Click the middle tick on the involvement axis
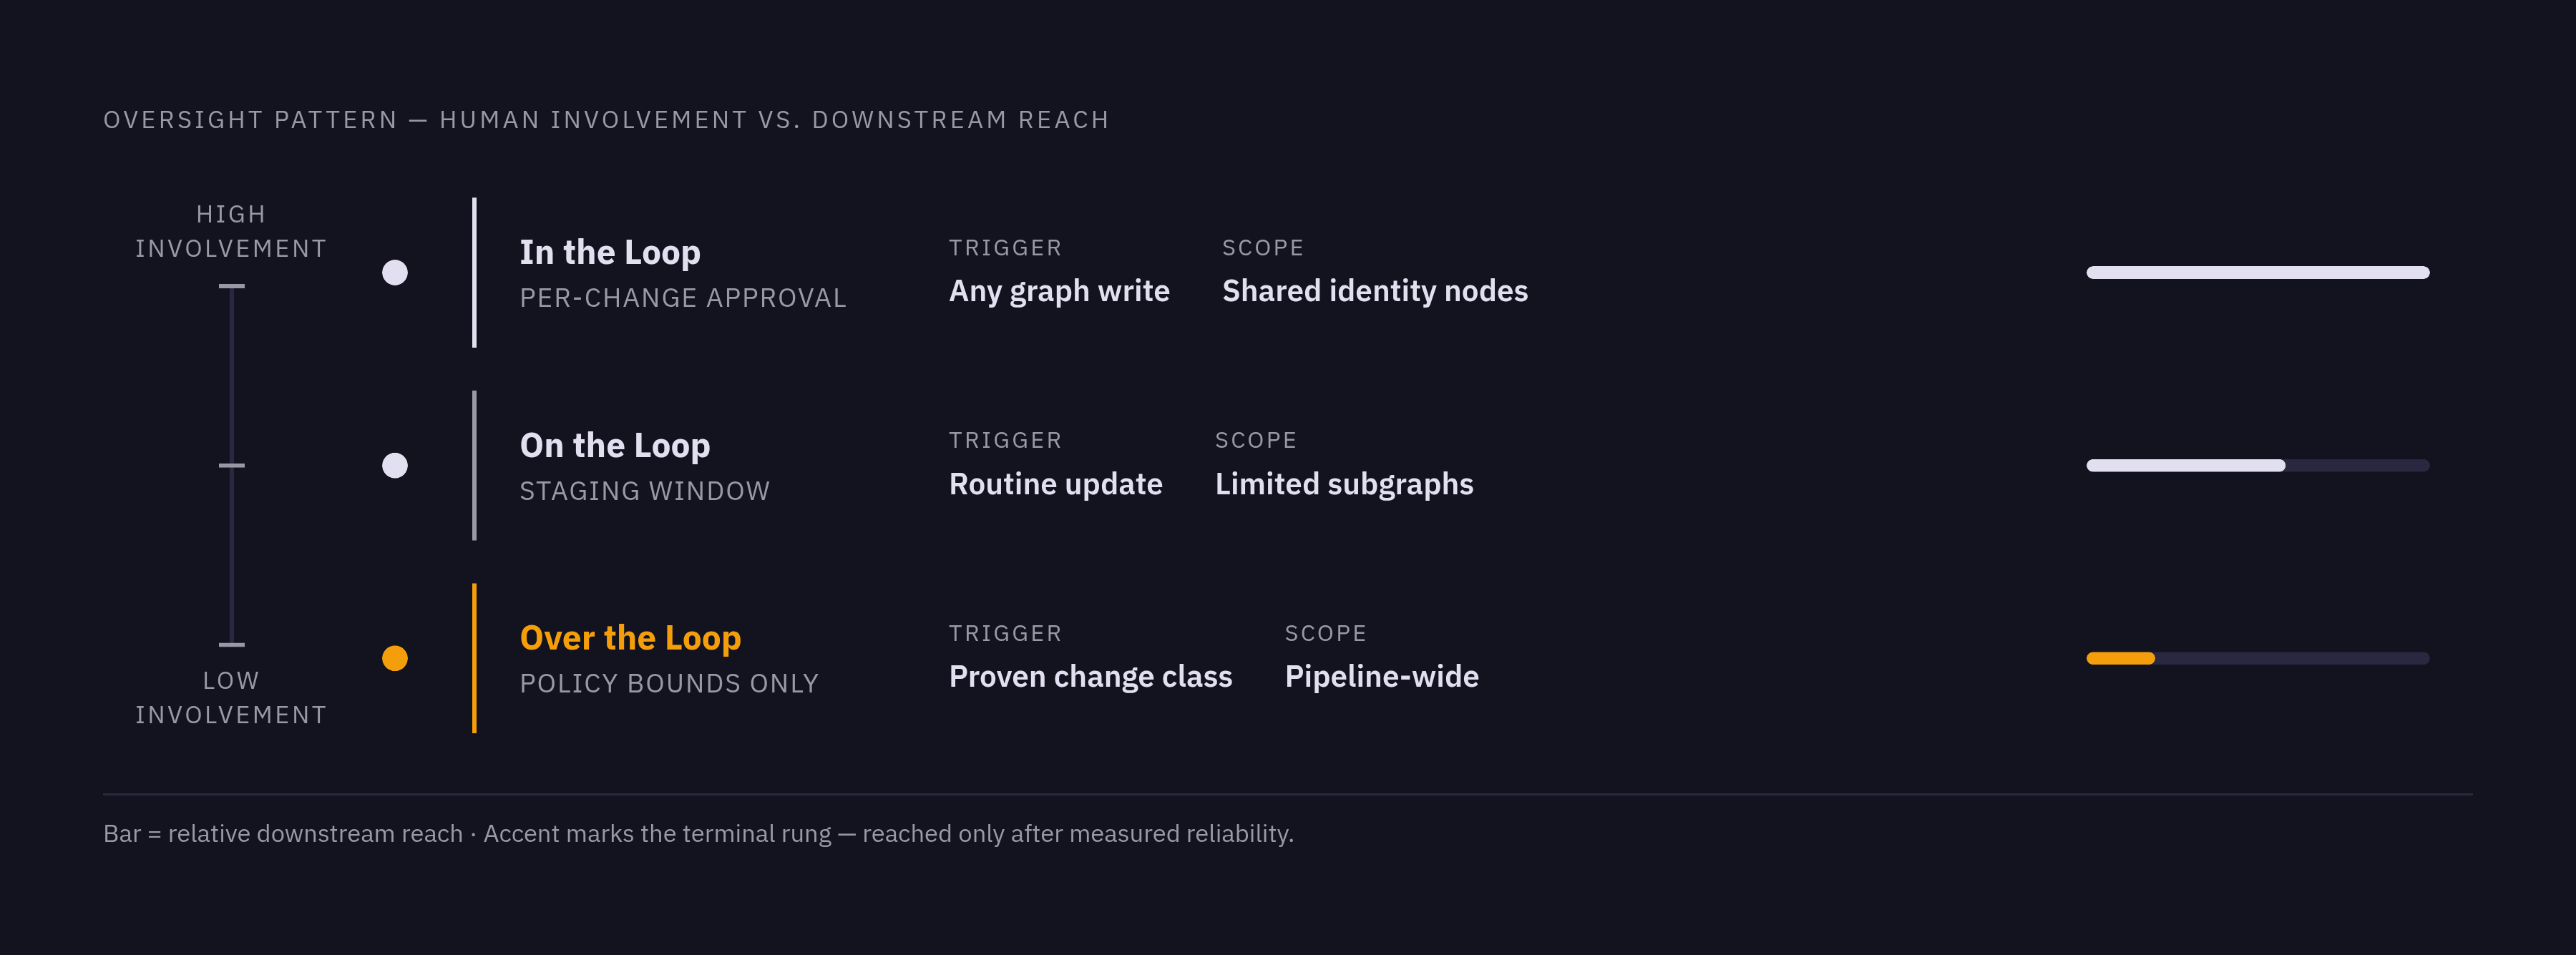Screen dimensions: 2576x955 pos(231,465)
